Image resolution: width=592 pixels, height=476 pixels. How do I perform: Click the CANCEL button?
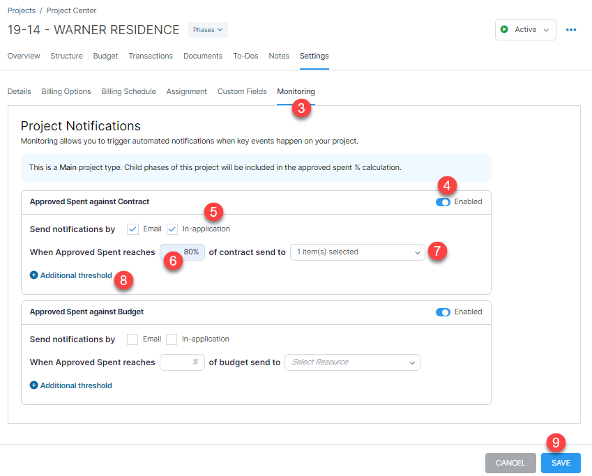tap(510, 463)
